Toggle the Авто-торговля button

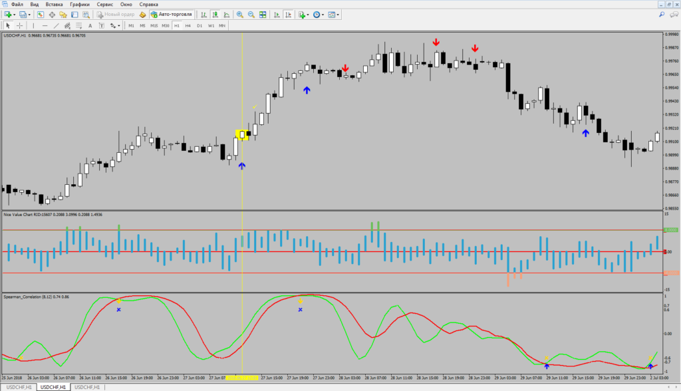[171, 15]
